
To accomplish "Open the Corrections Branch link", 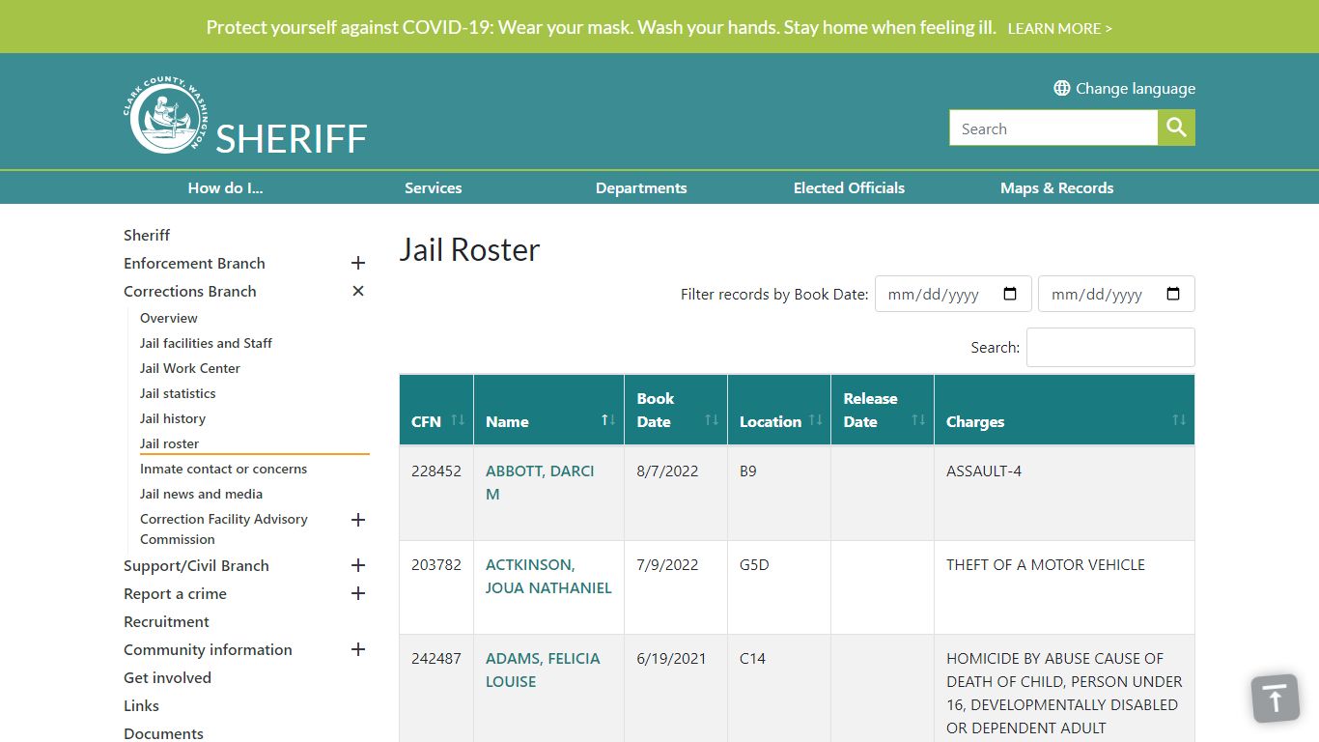I will click(190, 291).
